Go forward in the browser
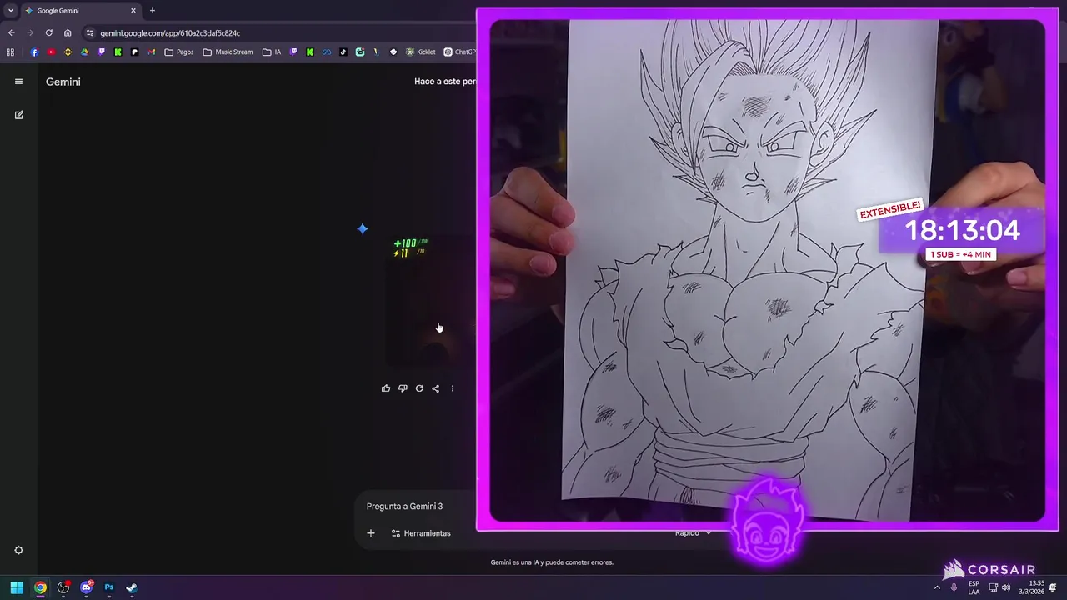Viewport: 1067px width, 600px height. pos(30,33)
